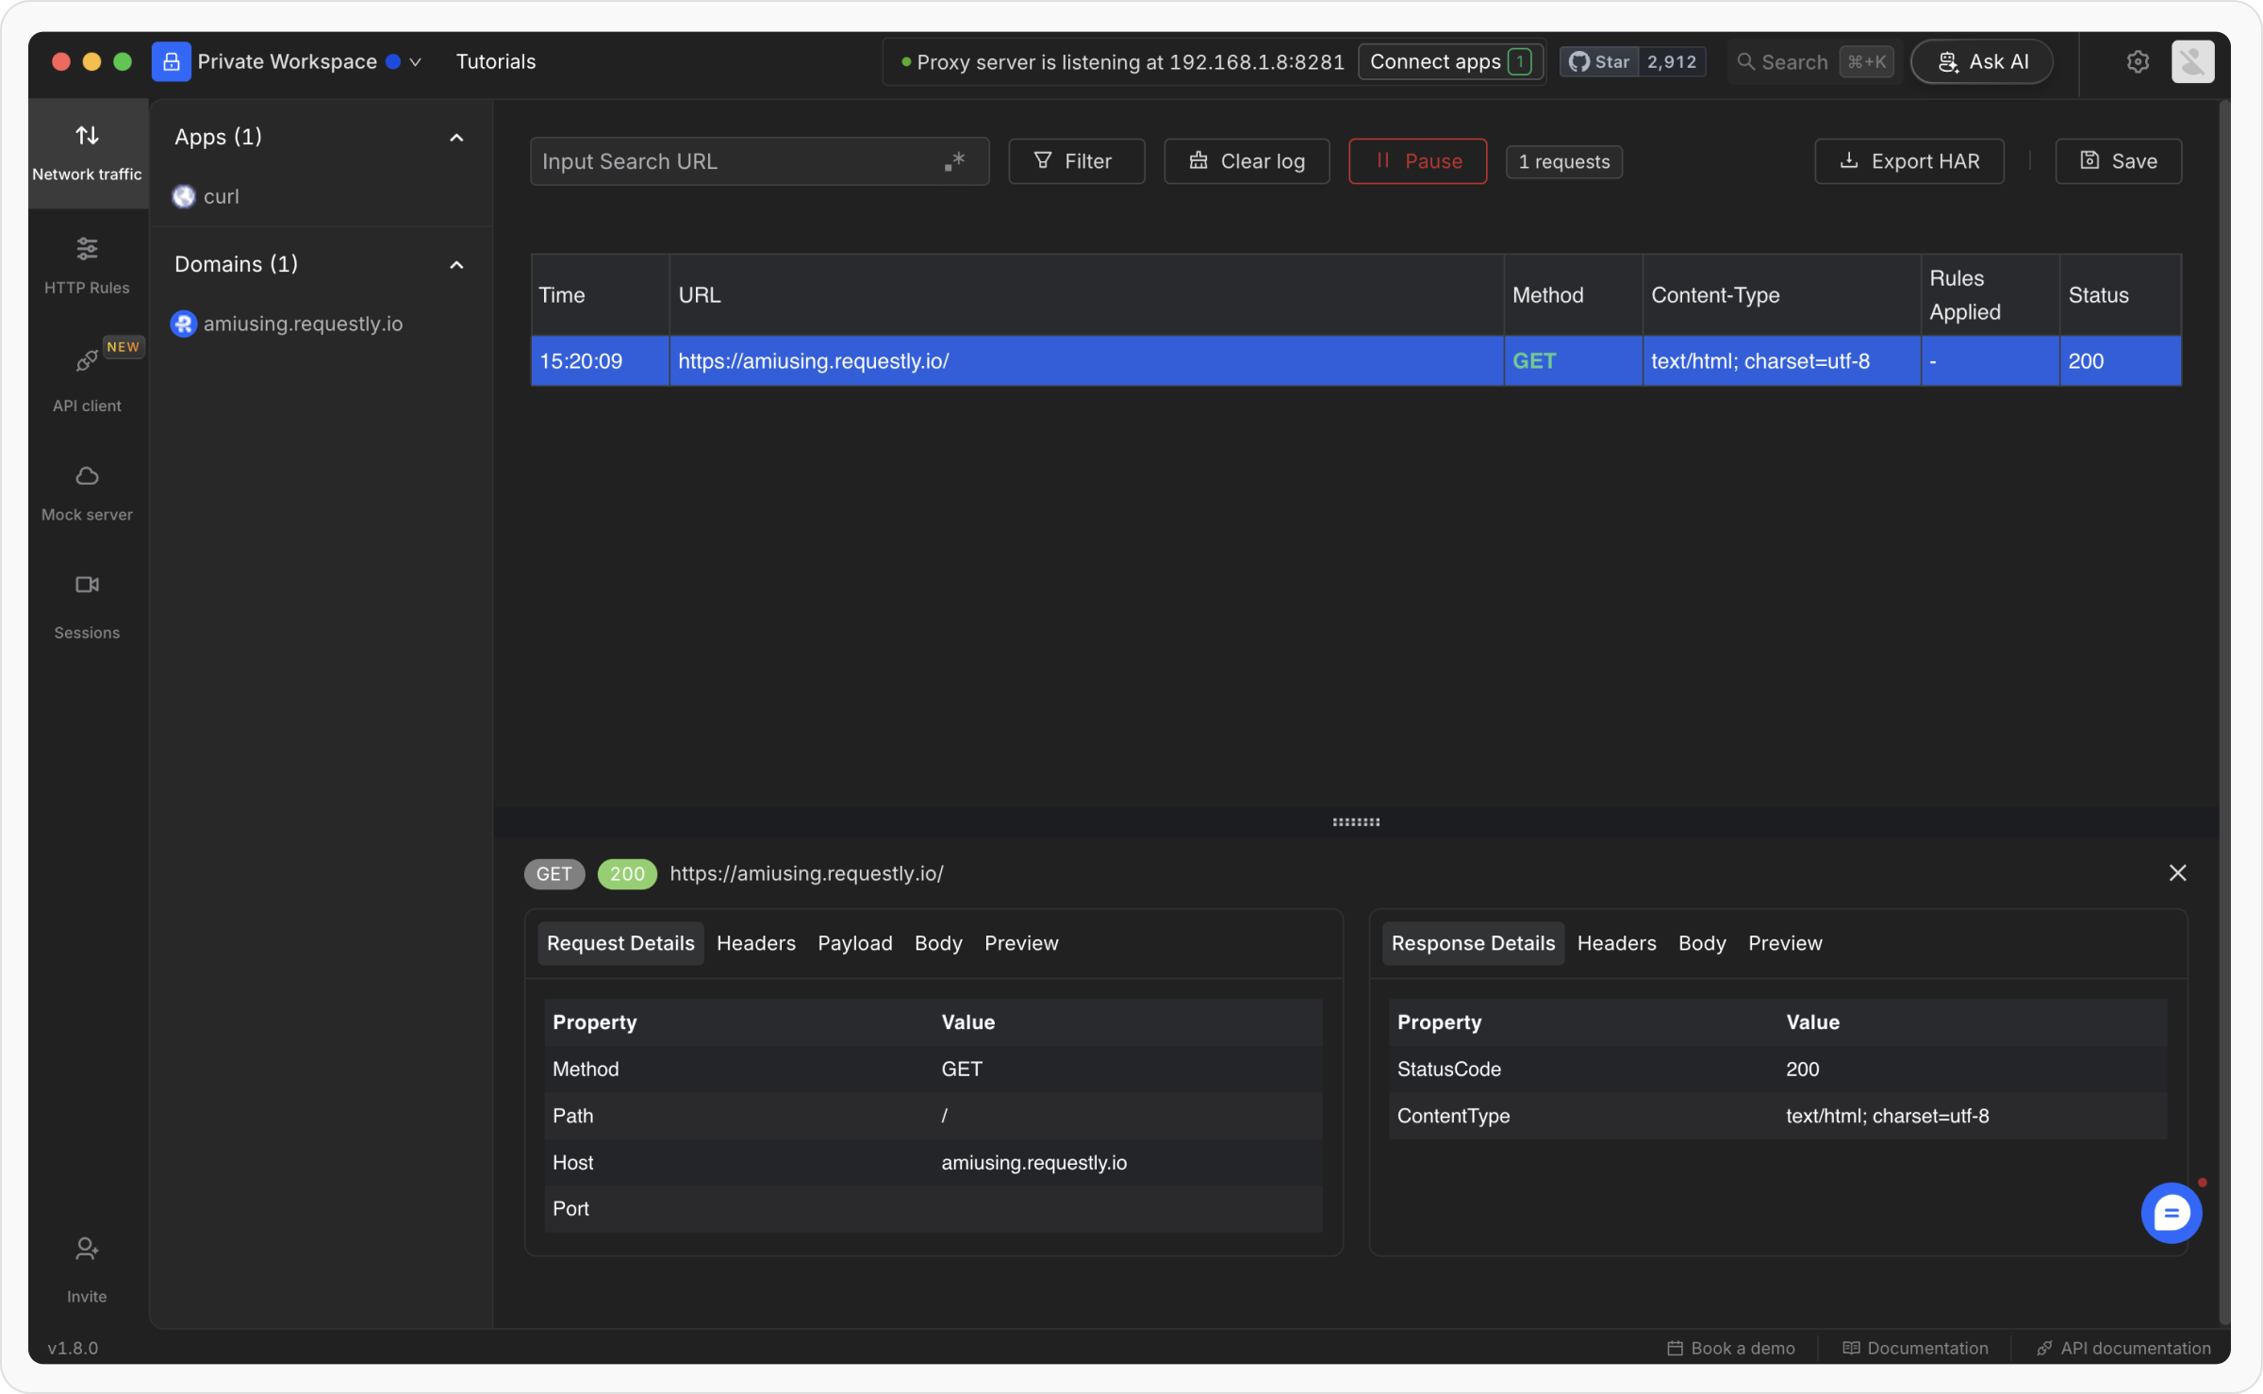Switch to the request Payload tab

click(854, 943)
